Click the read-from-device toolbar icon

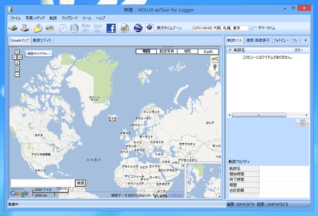[x=13, y=28]
